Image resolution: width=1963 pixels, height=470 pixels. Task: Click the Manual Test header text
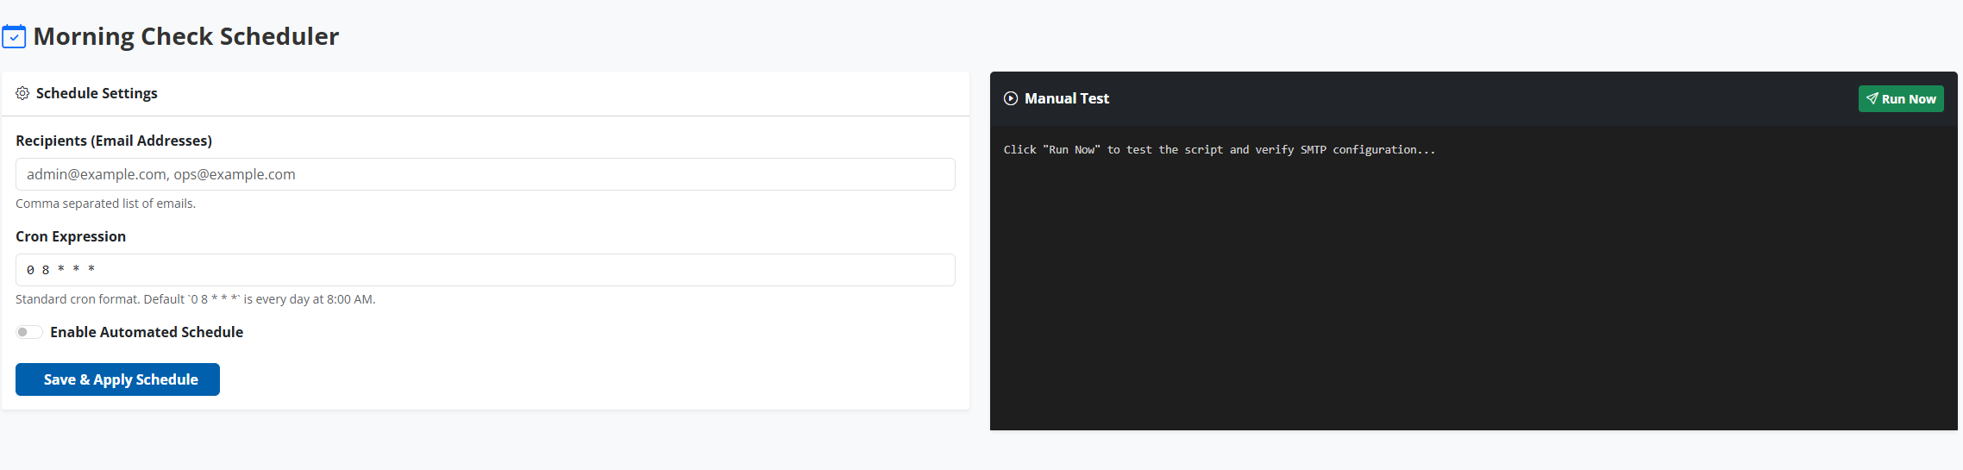click(x=1067, y=98)
